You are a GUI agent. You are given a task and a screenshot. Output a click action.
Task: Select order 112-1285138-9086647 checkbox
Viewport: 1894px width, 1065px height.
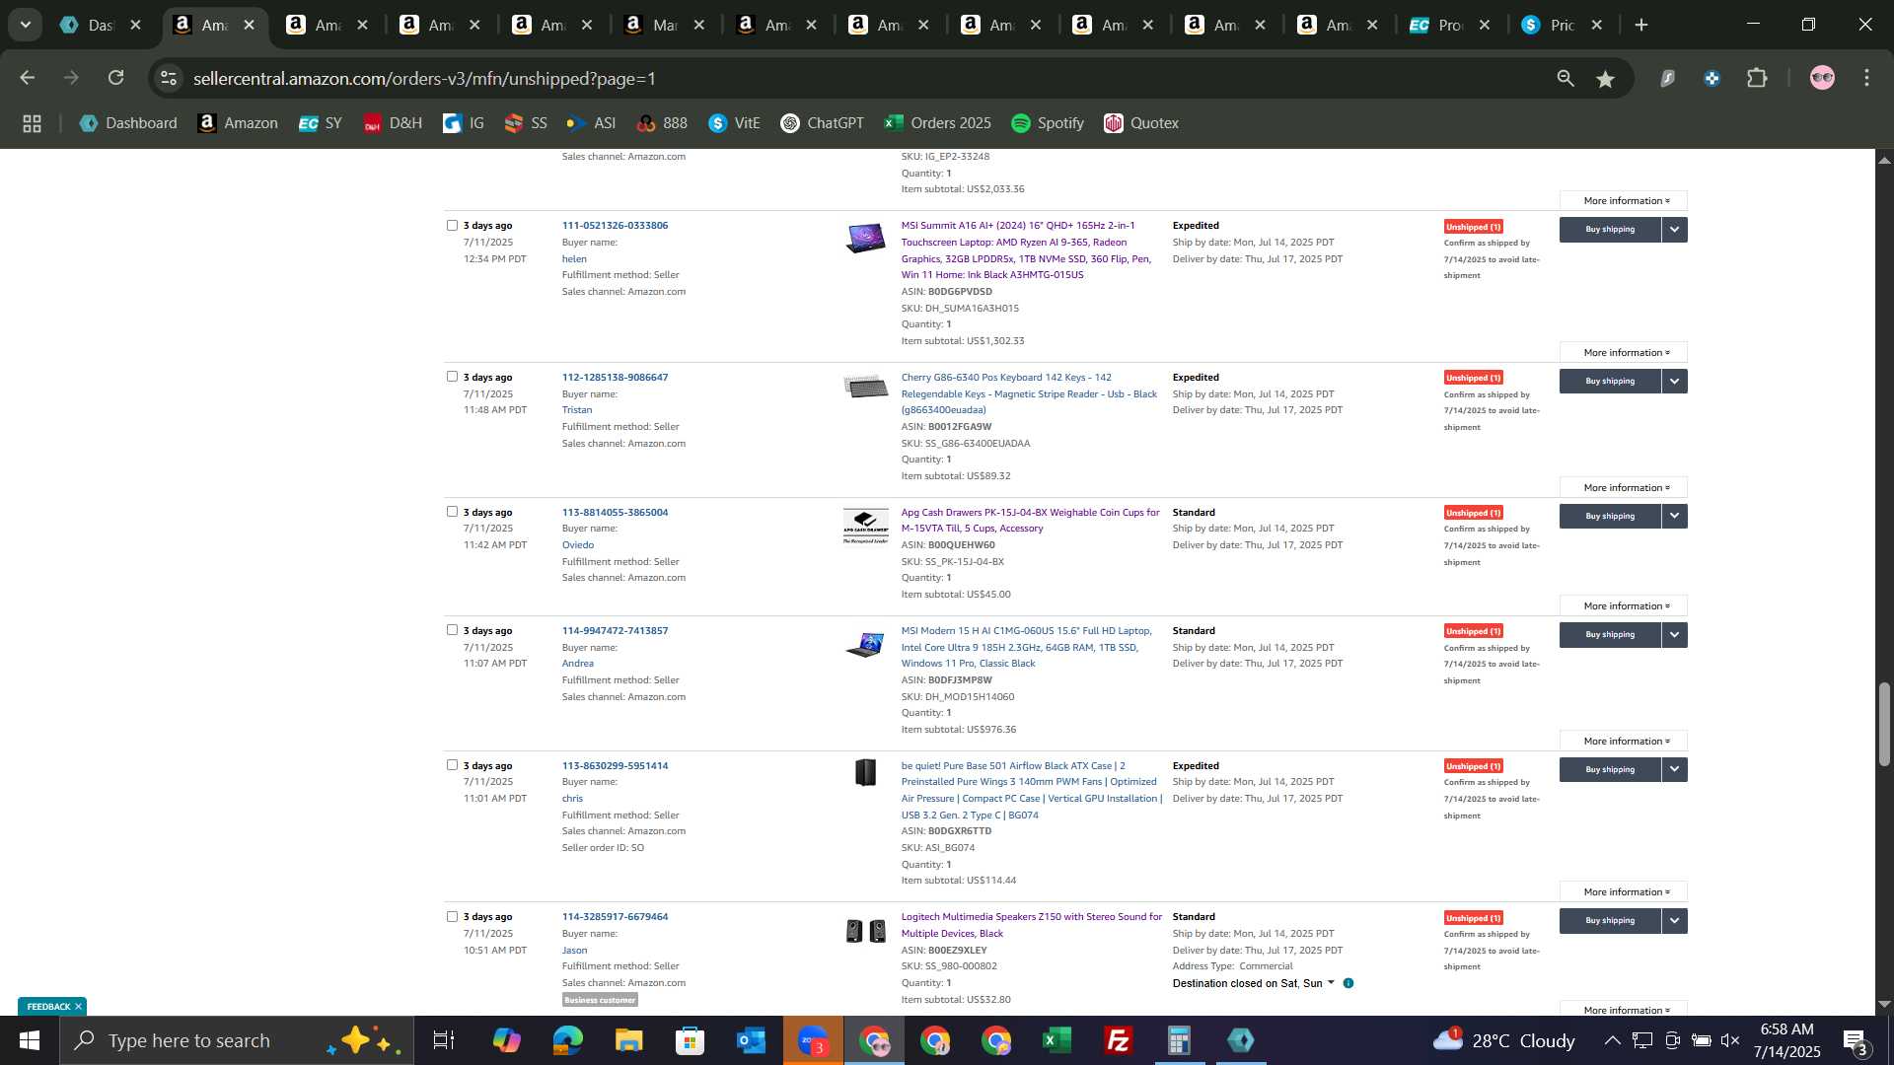coord(452,377)
